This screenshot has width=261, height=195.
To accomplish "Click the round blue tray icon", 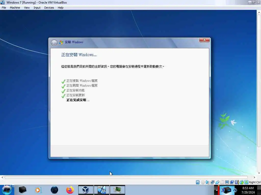I will click(x=235, y=190).
